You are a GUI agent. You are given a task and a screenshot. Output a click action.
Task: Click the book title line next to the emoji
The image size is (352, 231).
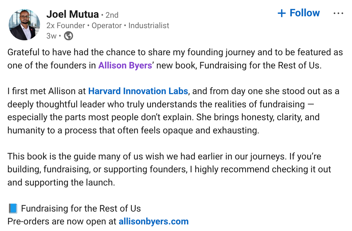[81, 208]
